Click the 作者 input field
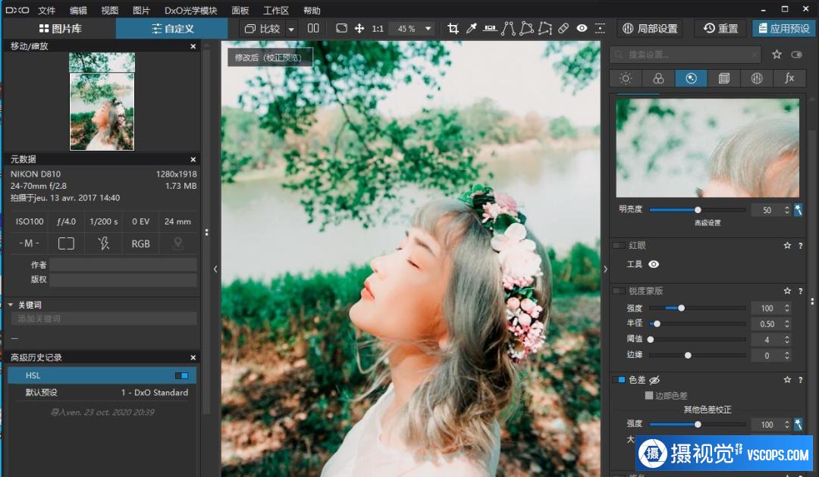Image resolution: width=819 pixels, height=477 pixels. (x=124, y=265)
